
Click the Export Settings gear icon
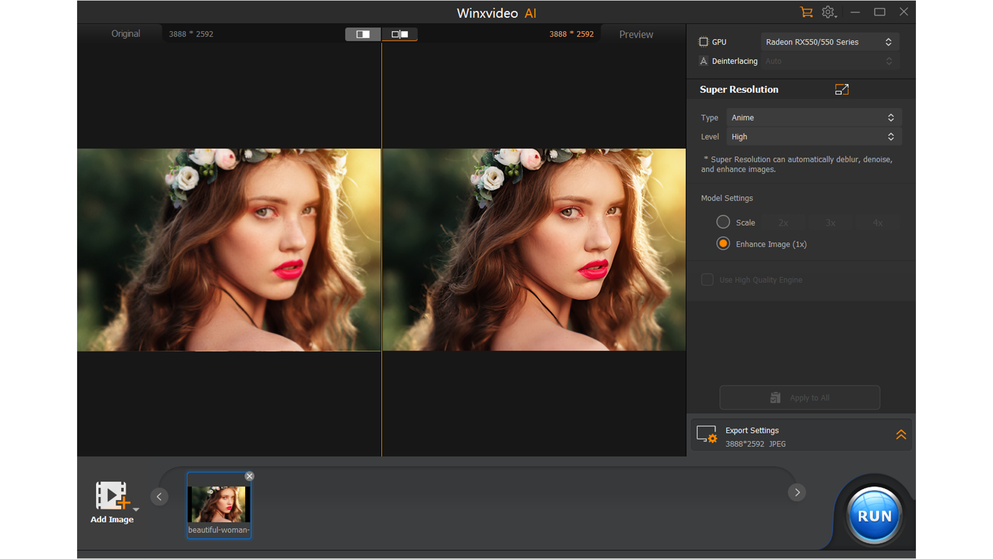(x=706, y=435)
